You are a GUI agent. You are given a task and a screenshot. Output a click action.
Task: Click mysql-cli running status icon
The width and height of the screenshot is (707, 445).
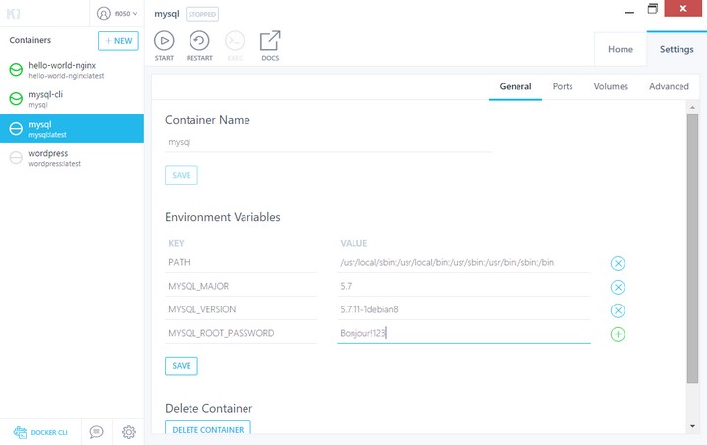[x=16, y=99]
